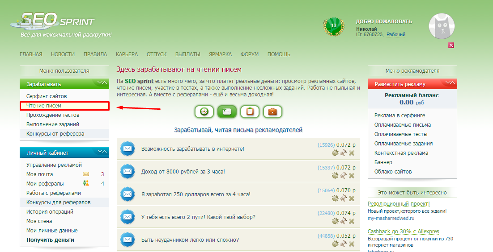Screen dimensions: 493x252
Task: Click X hide icon on the 15337 letter
Action: pos(352,176)
